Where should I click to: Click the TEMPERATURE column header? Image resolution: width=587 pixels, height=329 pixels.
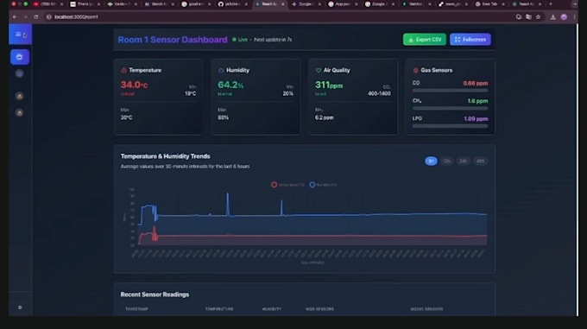point(219,309)
